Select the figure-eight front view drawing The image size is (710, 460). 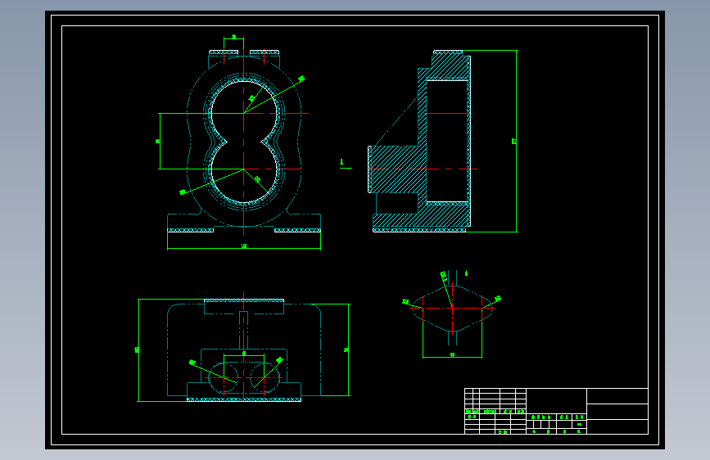pyautogui.click(x=243, y=142)
